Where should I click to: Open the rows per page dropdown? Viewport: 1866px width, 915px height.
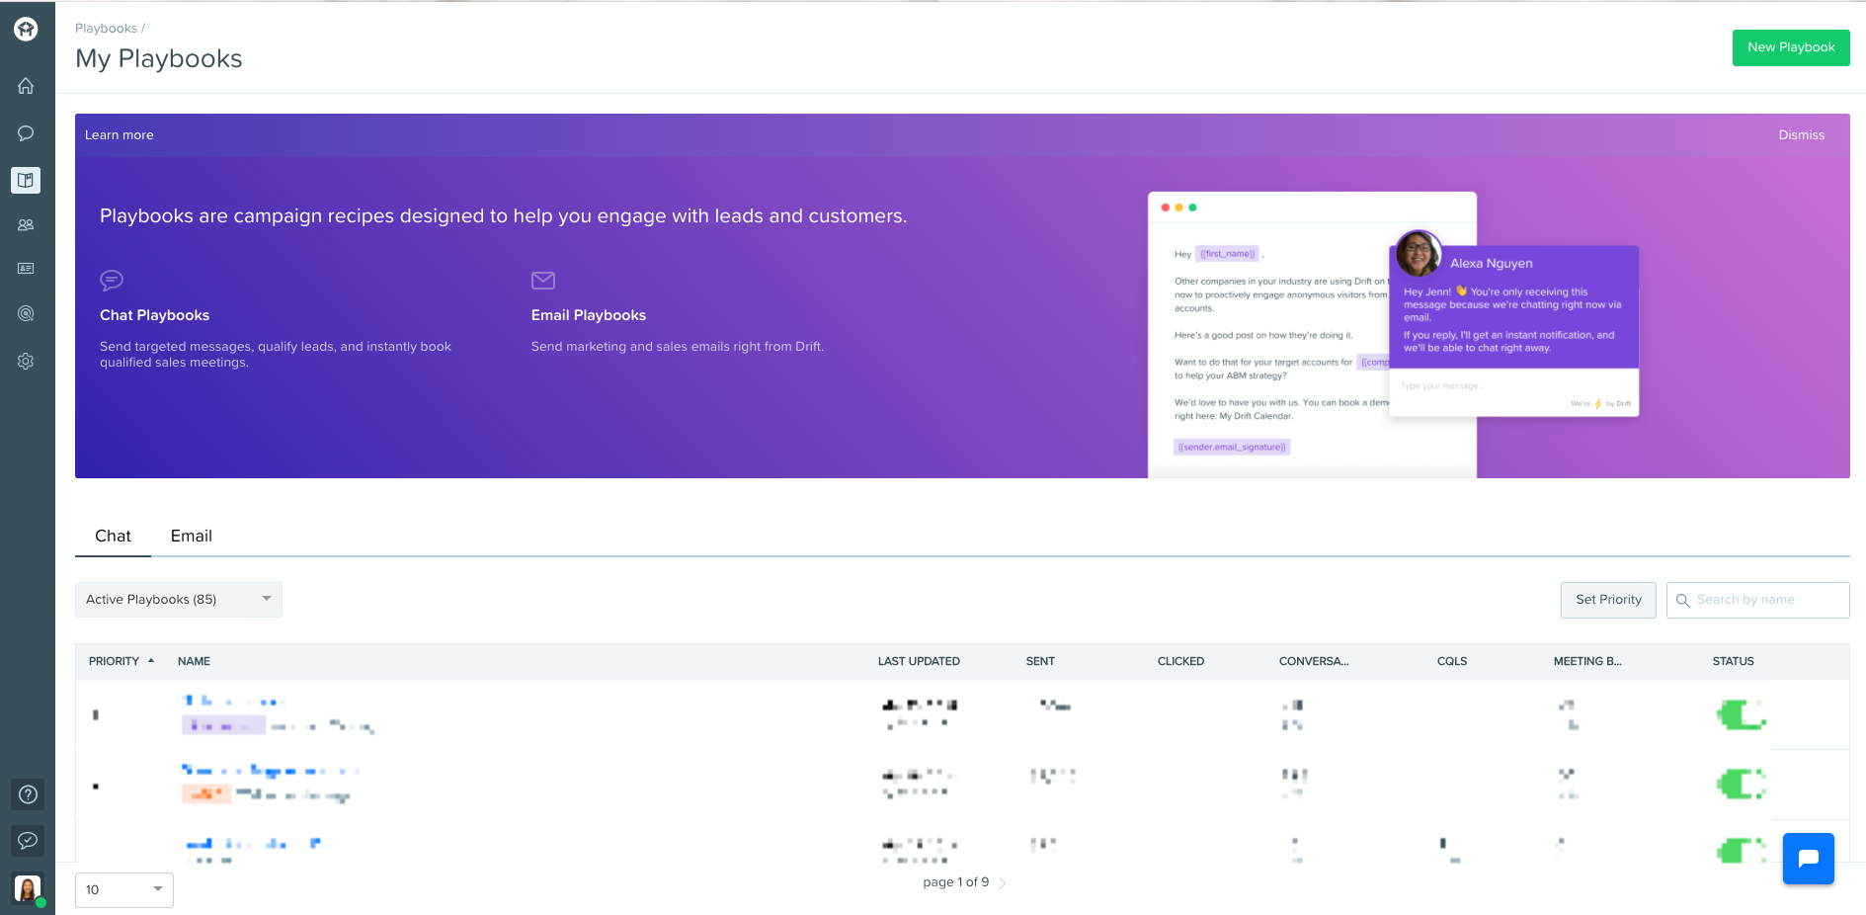tap(124, 890)
